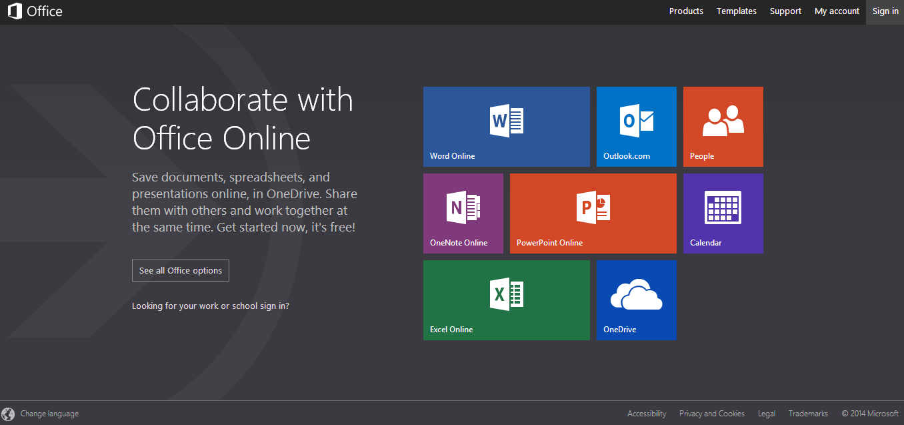Viewport: 904px width, 425px height.
Task: Open the Privacy and Cookies link
Action: pos(712,414)
